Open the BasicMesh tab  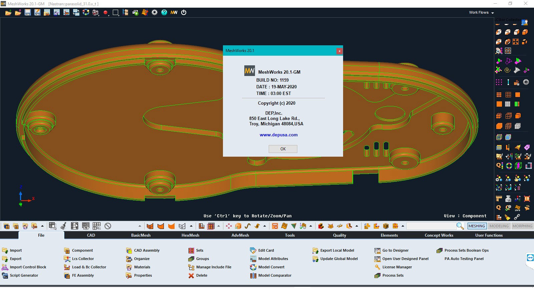141,235
